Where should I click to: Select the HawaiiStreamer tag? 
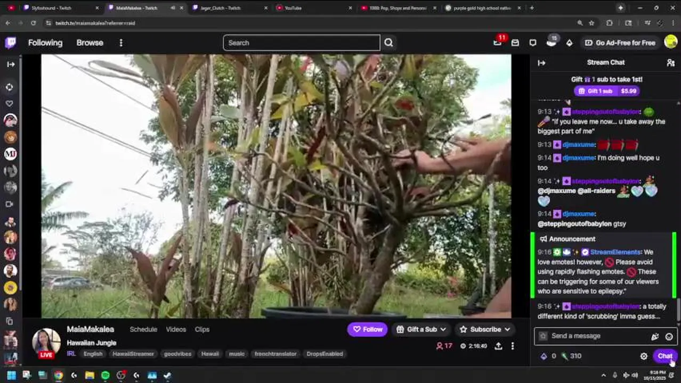[133, 354]
